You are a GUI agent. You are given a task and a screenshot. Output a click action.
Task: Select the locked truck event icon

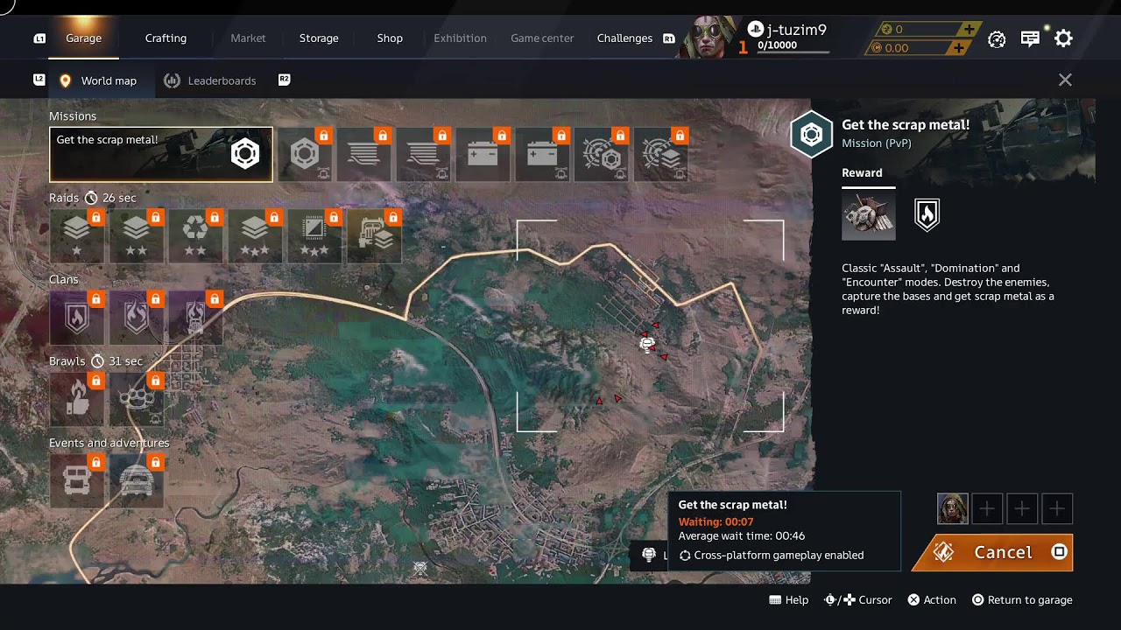[x=77, y=480]
